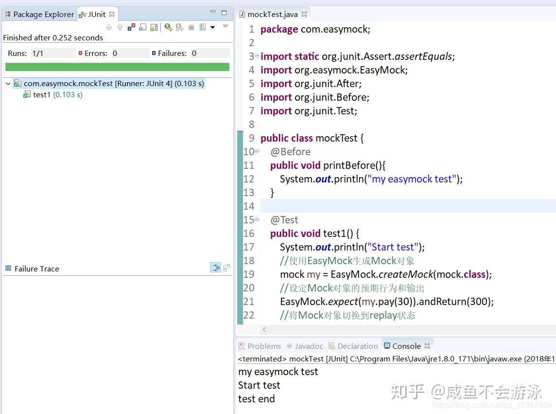Click the editor horizontal scroll left arrow
This screenshot has height=414, width=556.
point(264,329)
